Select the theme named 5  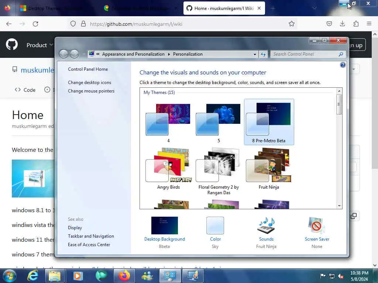(219, 122)
